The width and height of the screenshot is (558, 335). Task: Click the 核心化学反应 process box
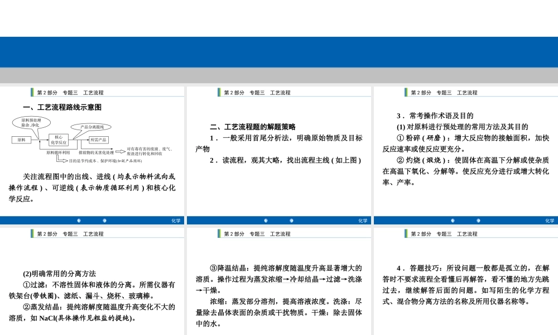pos(59,140)
